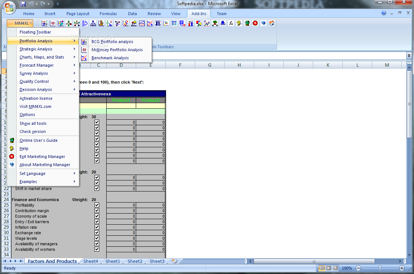Screen dimensions: 414x274
Task: Click the yellow question mark toolbar icon
Action: coord(239,24)
